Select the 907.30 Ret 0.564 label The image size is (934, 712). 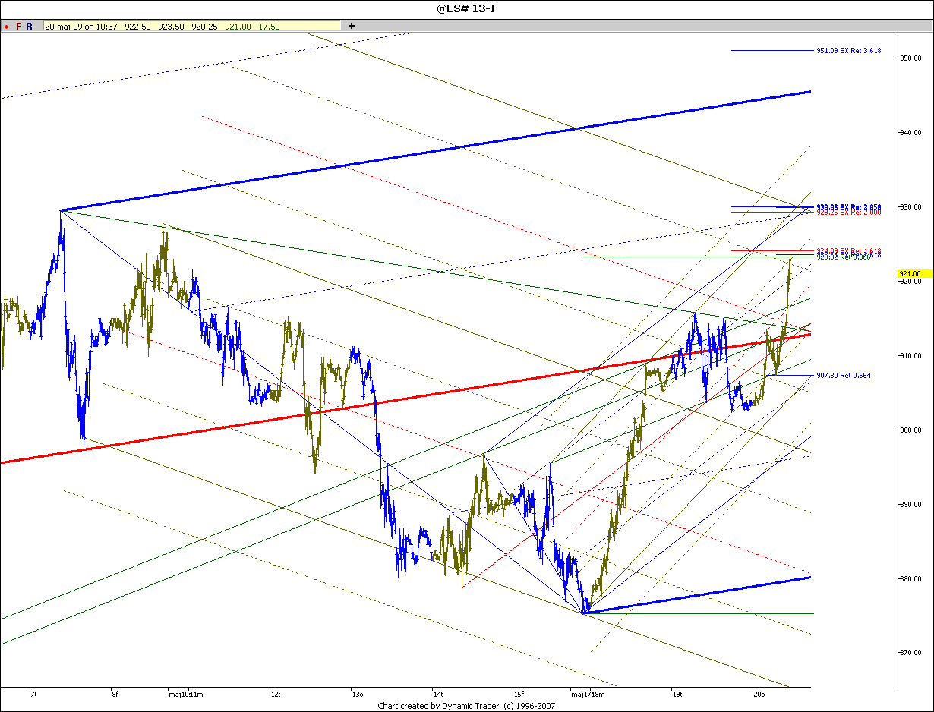[x=844, y=375]
